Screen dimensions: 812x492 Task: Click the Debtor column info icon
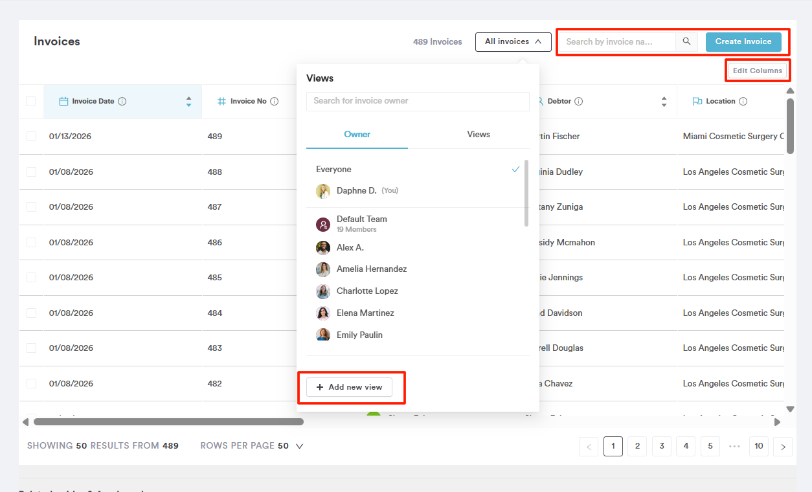pos(579,102)
